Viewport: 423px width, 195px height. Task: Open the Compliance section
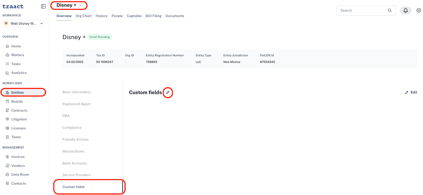[x=72, y=128]
